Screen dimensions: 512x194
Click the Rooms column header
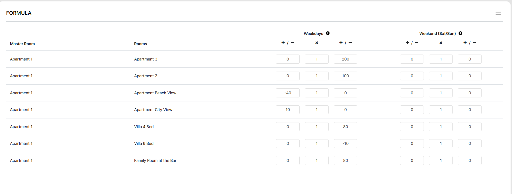tap(140, 44)
